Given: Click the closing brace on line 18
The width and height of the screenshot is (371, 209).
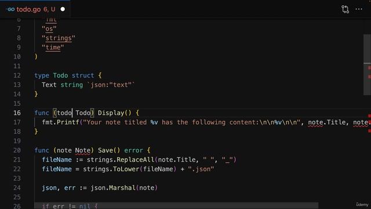Looking at the screenshot, I should pyautogui.click(x=36, y=132).
